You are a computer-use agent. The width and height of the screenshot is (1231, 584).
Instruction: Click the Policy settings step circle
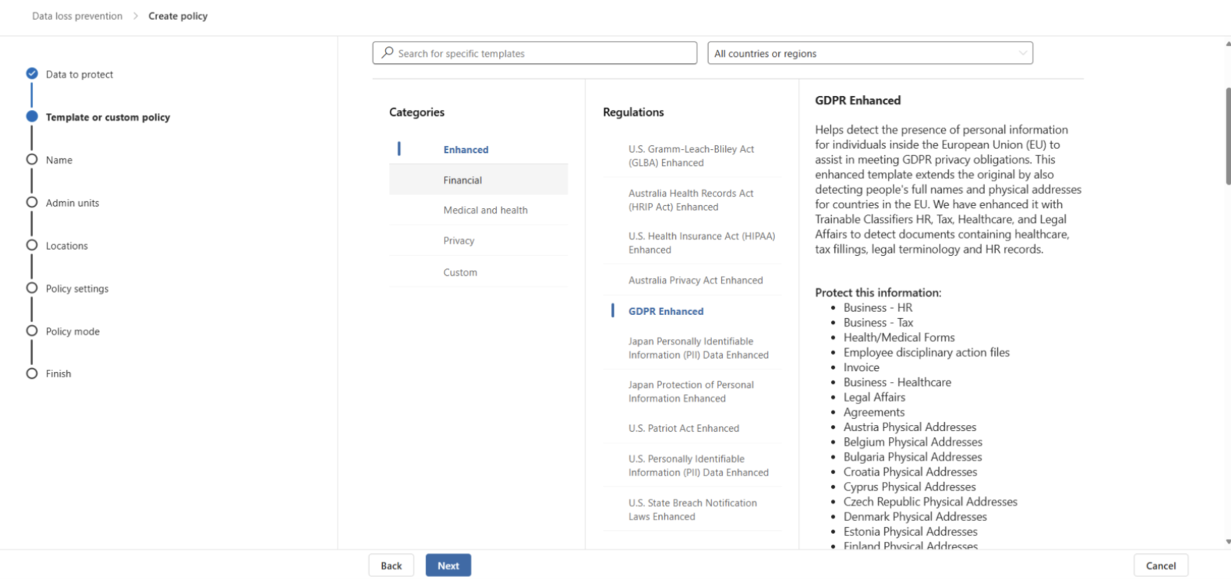[32, 288]
